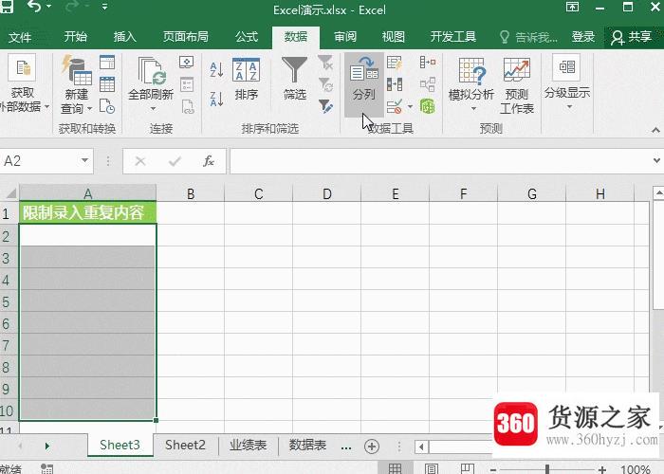
Task: Click the Clear filter icon
Action: 325,63
